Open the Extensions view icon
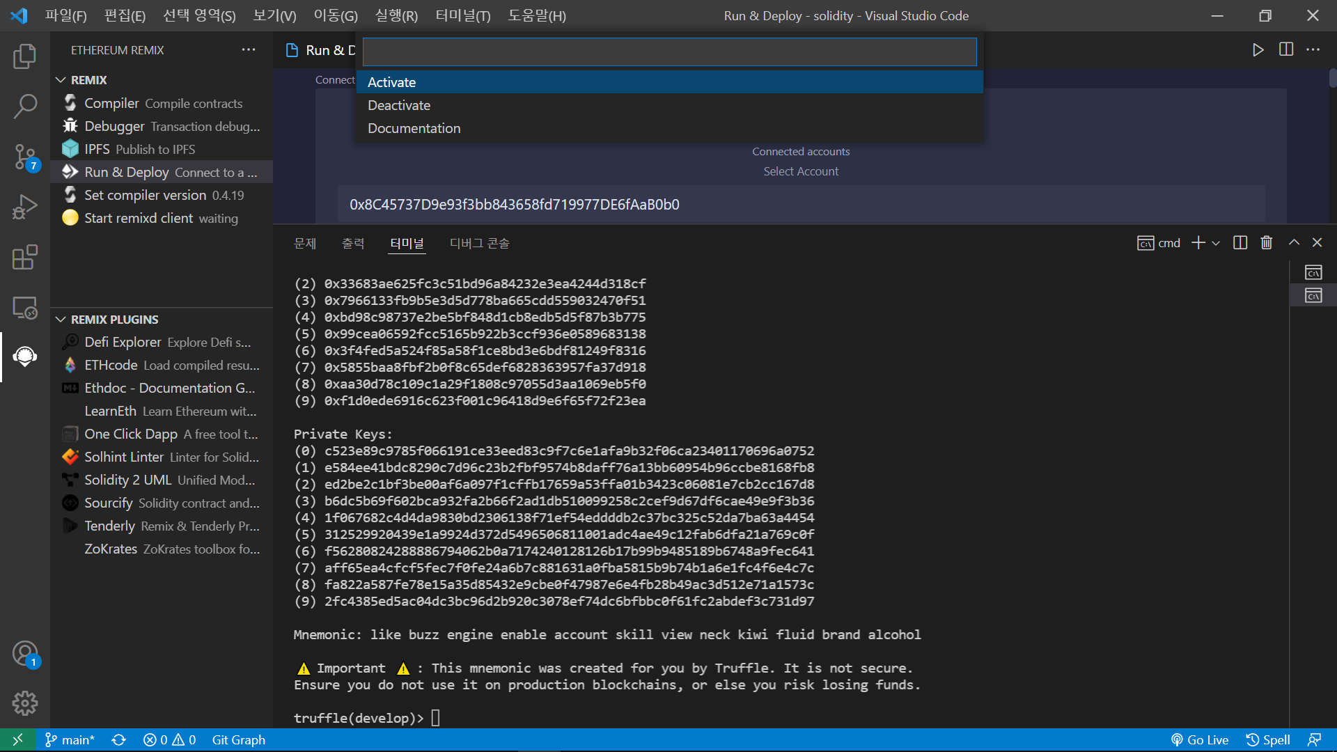The height and width of the screenshot is (752, 1337). click(24, 258)
